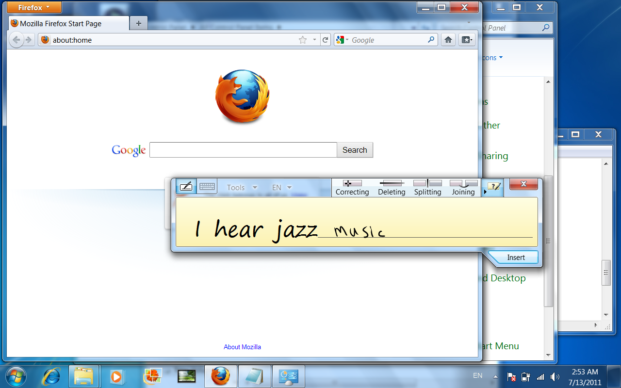
Task: Close the Tablet PC Input Panel
Action: (x=523, y=184)
